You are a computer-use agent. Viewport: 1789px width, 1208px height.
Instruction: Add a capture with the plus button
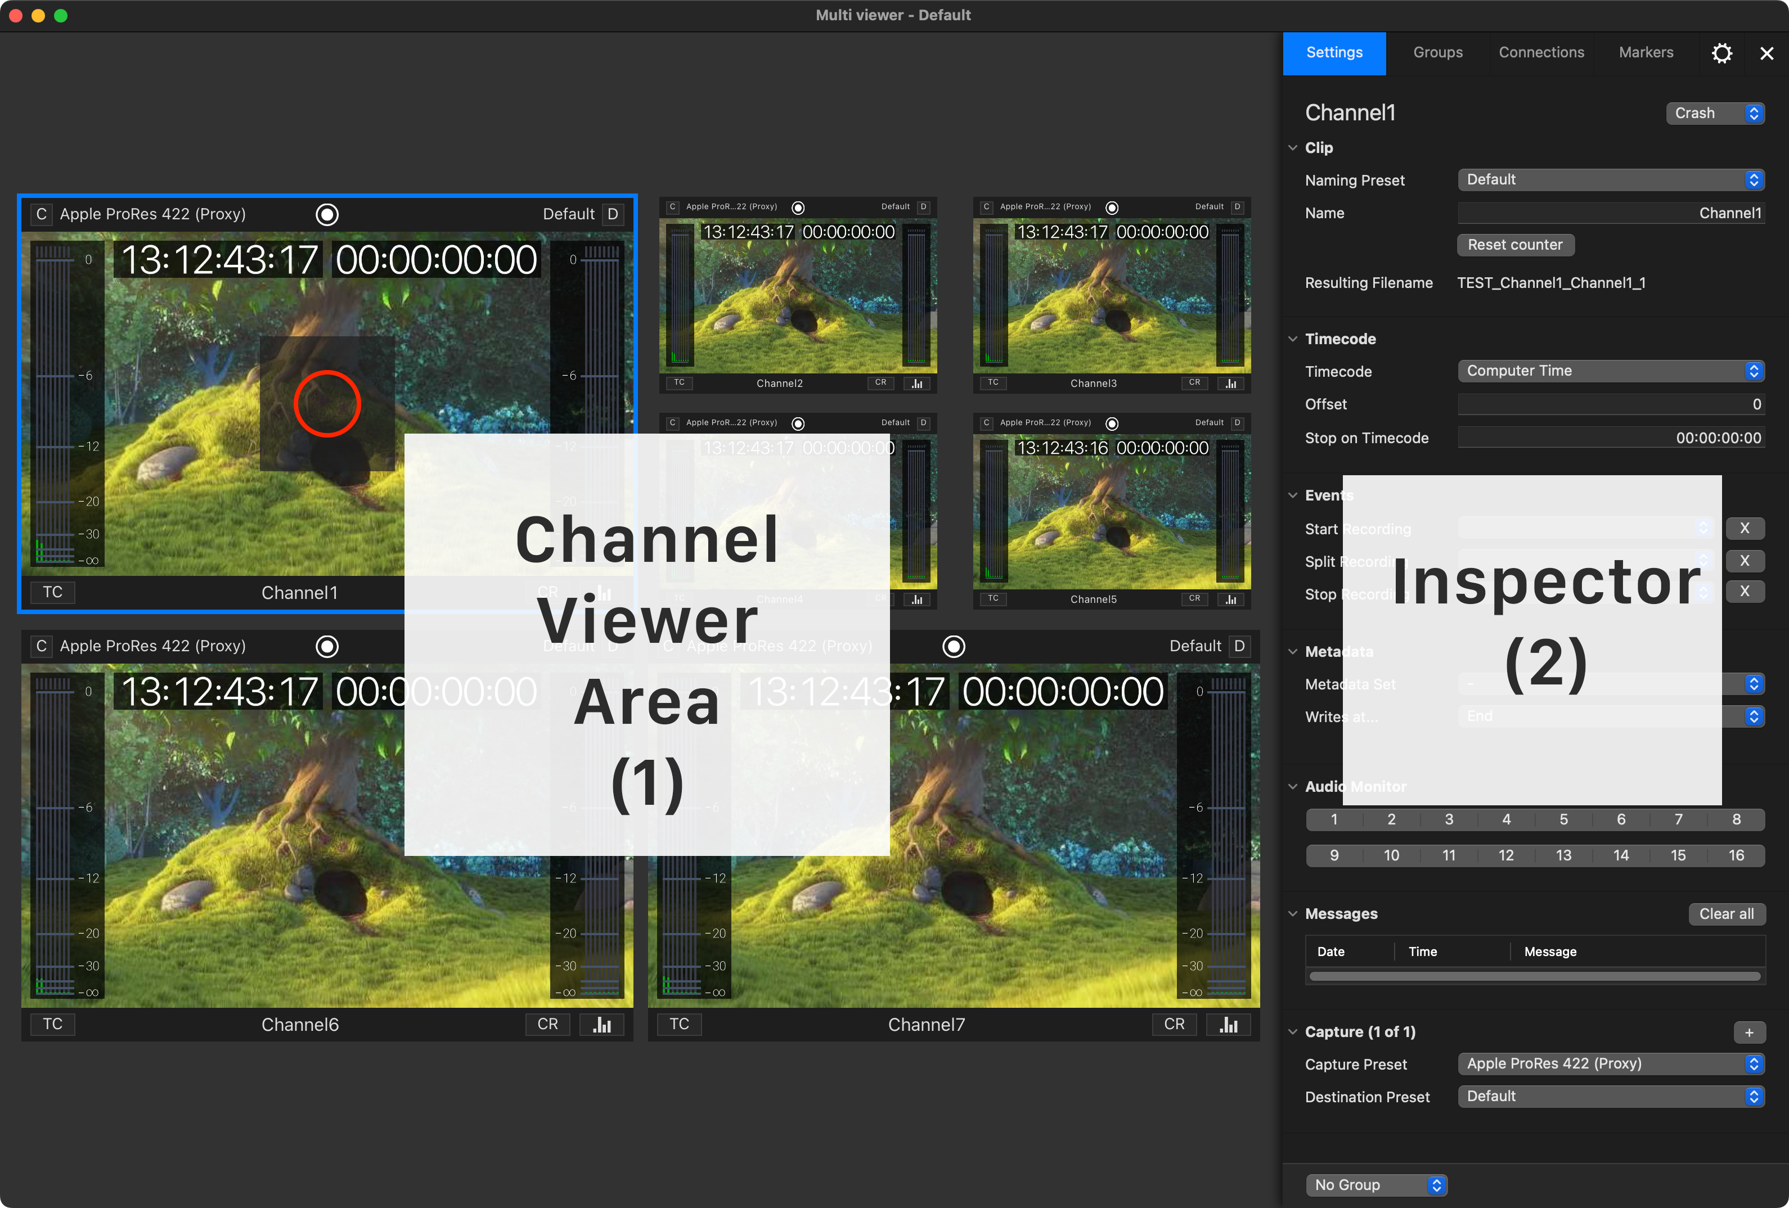pos(1749,1033)
